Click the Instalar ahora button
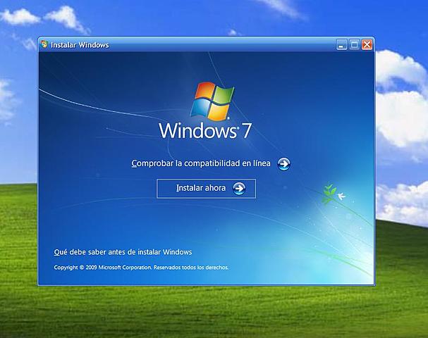Screen dimensions: 428x338 [x=206, y=188]
